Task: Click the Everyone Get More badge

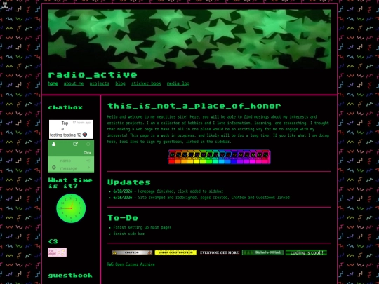Action: (219, 252)
